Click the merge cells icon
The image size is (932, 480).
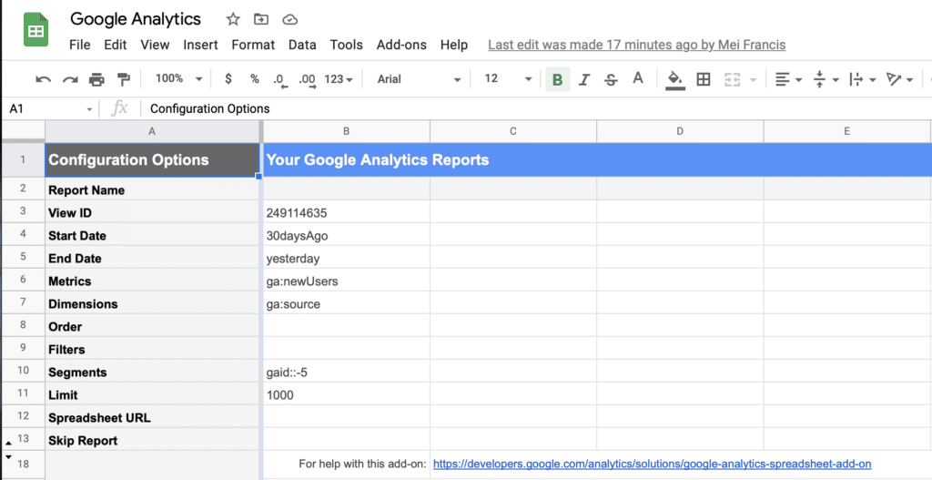click(732, 79)
